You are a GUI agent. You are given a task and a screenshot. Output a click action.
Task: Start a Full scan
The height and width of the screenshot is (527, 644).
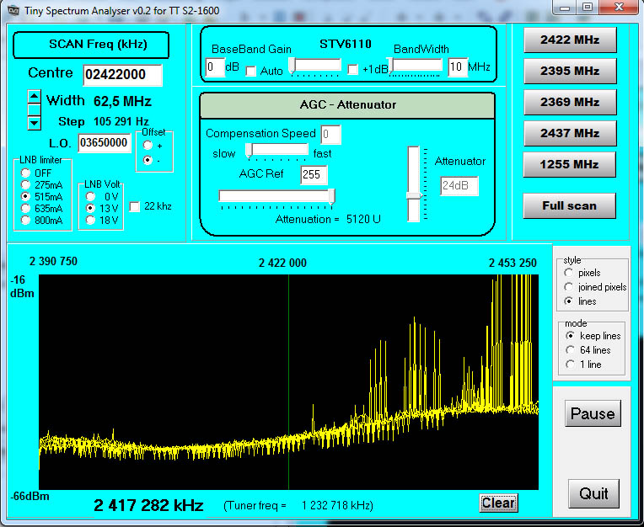[x=569, y=206]
